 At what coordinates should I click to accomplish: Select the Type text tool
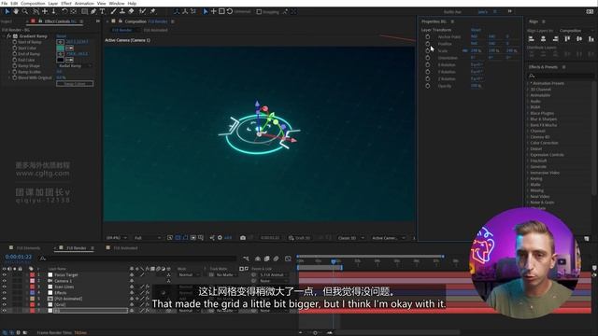(x=102, y=11)
